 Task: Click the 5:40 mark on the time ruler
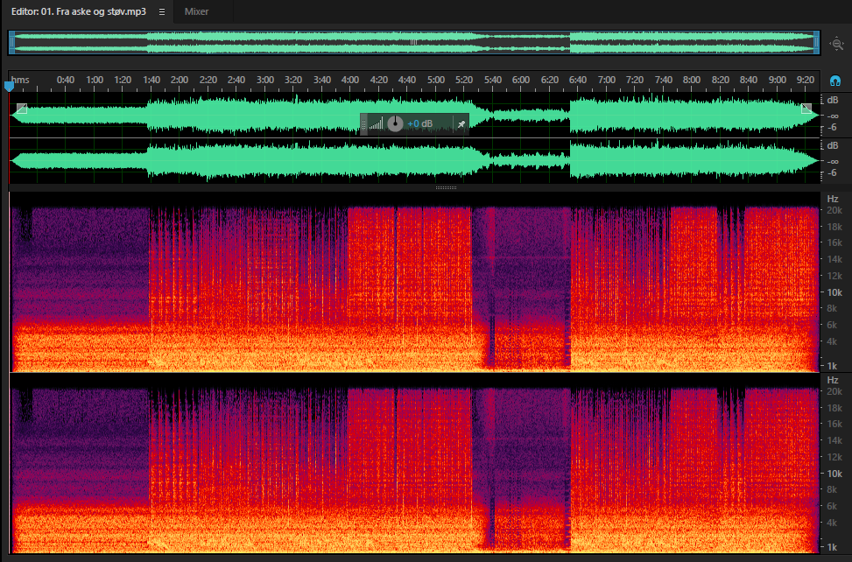(492, 80)
